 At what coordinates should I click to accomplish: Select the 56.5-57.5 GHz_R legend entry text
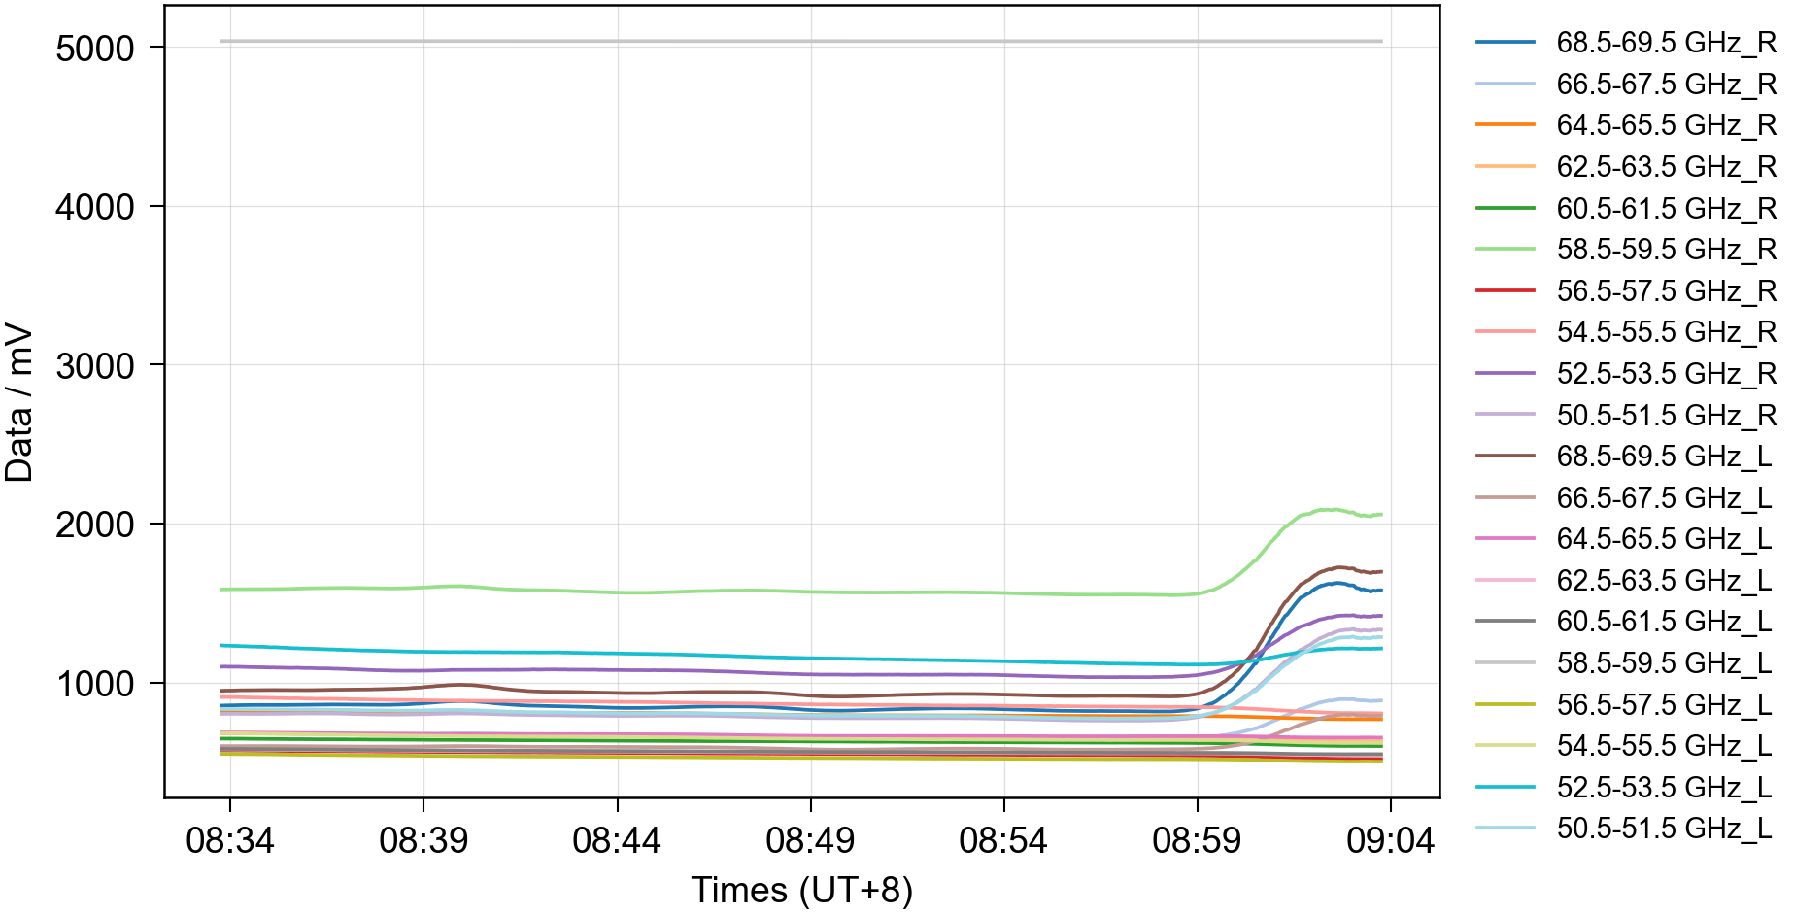coord(1666,291)
